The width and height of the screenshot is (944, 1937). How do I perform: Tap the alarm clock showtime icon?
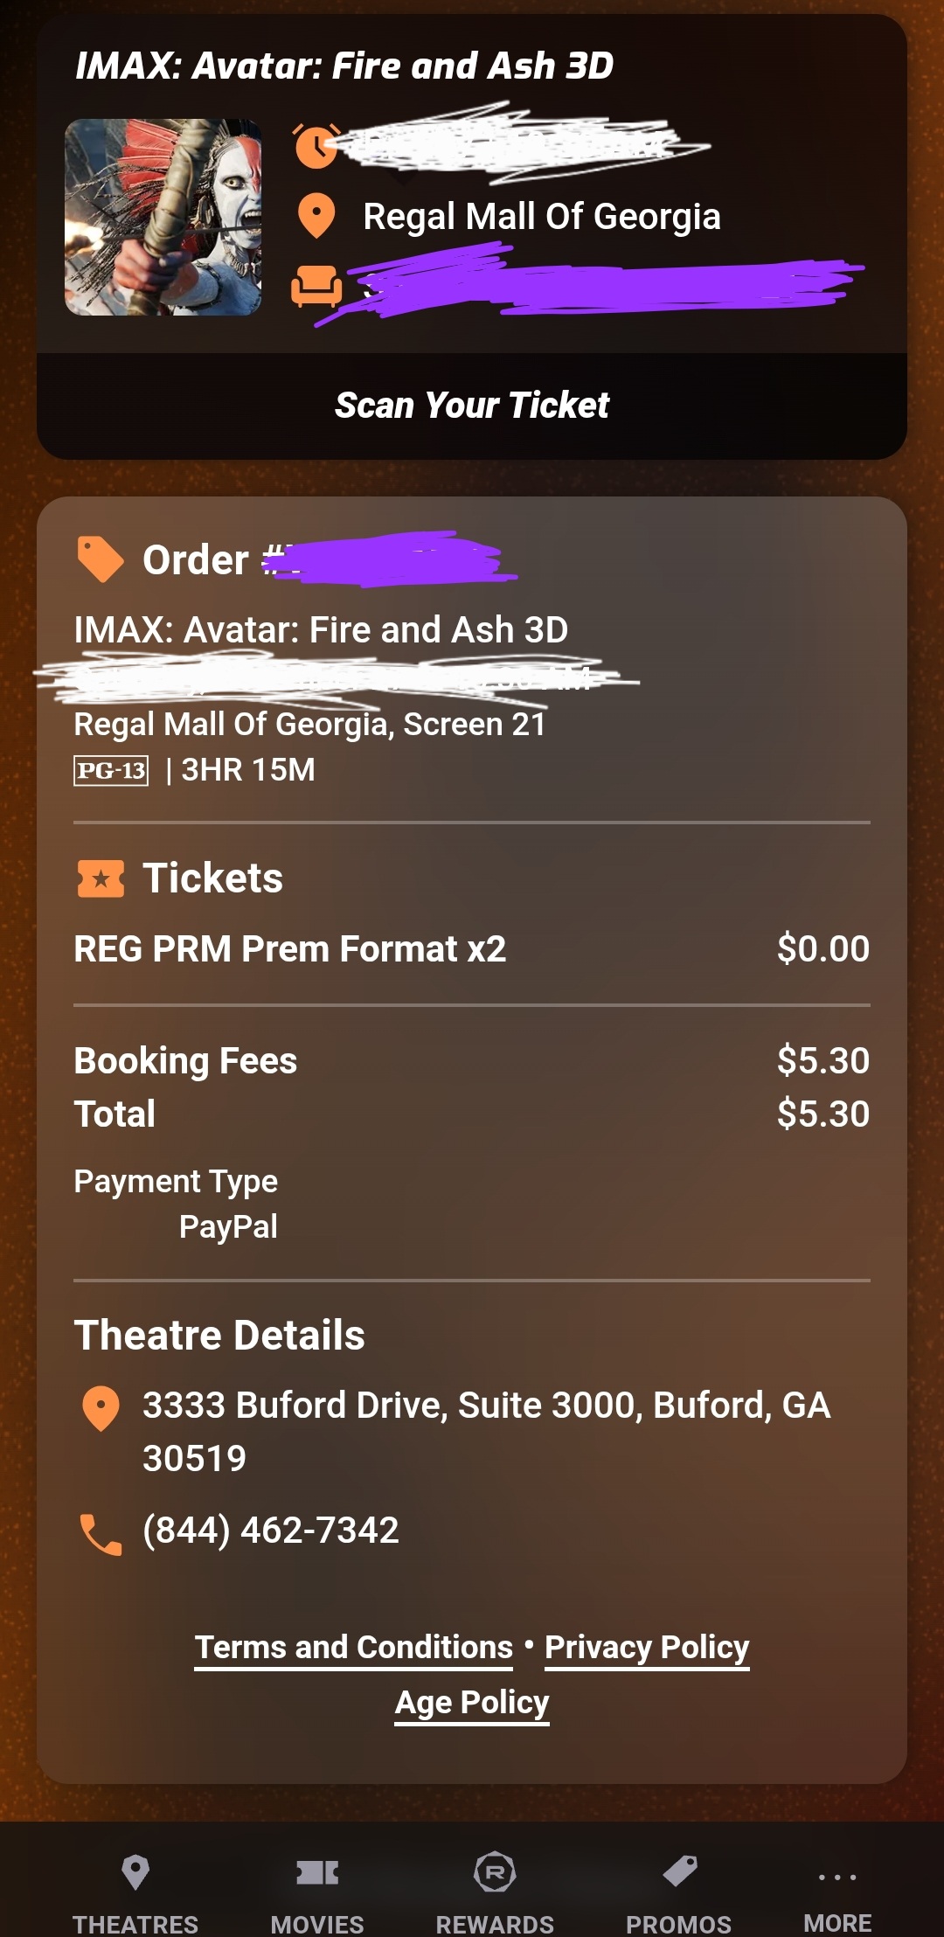coord(316,146)
